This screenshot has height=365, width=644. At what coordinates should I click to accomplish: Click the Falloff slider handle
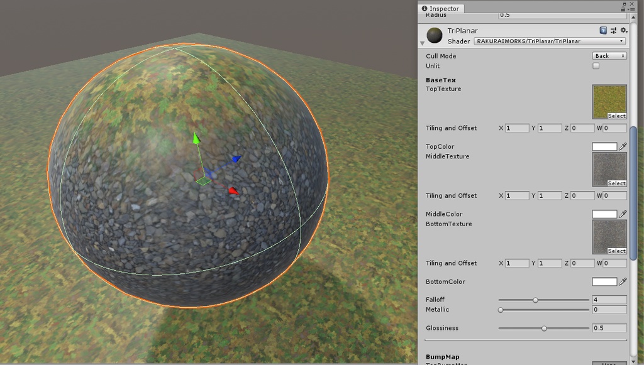536,300
